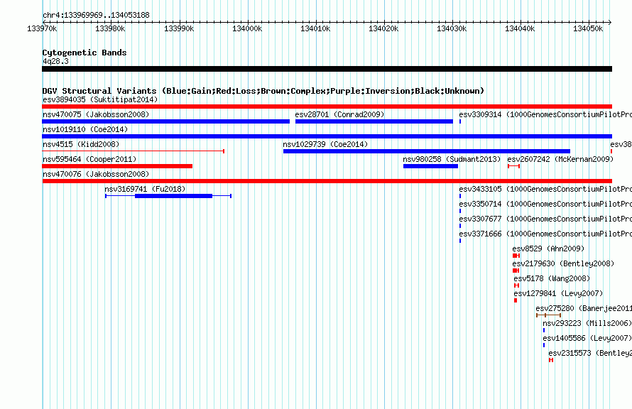Click the nsv1019110 (Coe2014) blue gain bar
This screenshot has height=409, width=632.
tap(327, 136)
